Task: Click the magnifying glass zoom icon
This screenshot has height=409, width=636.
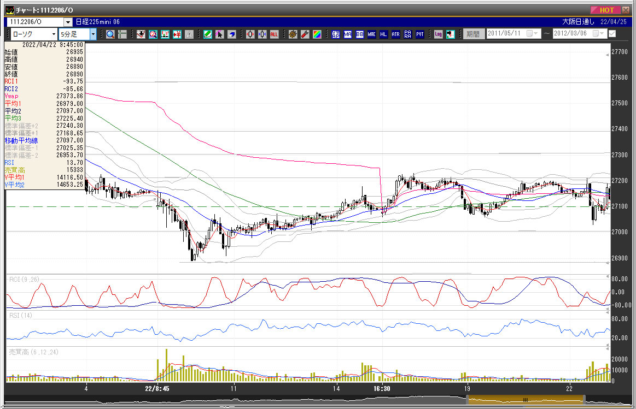Action: tap(110, 34)
